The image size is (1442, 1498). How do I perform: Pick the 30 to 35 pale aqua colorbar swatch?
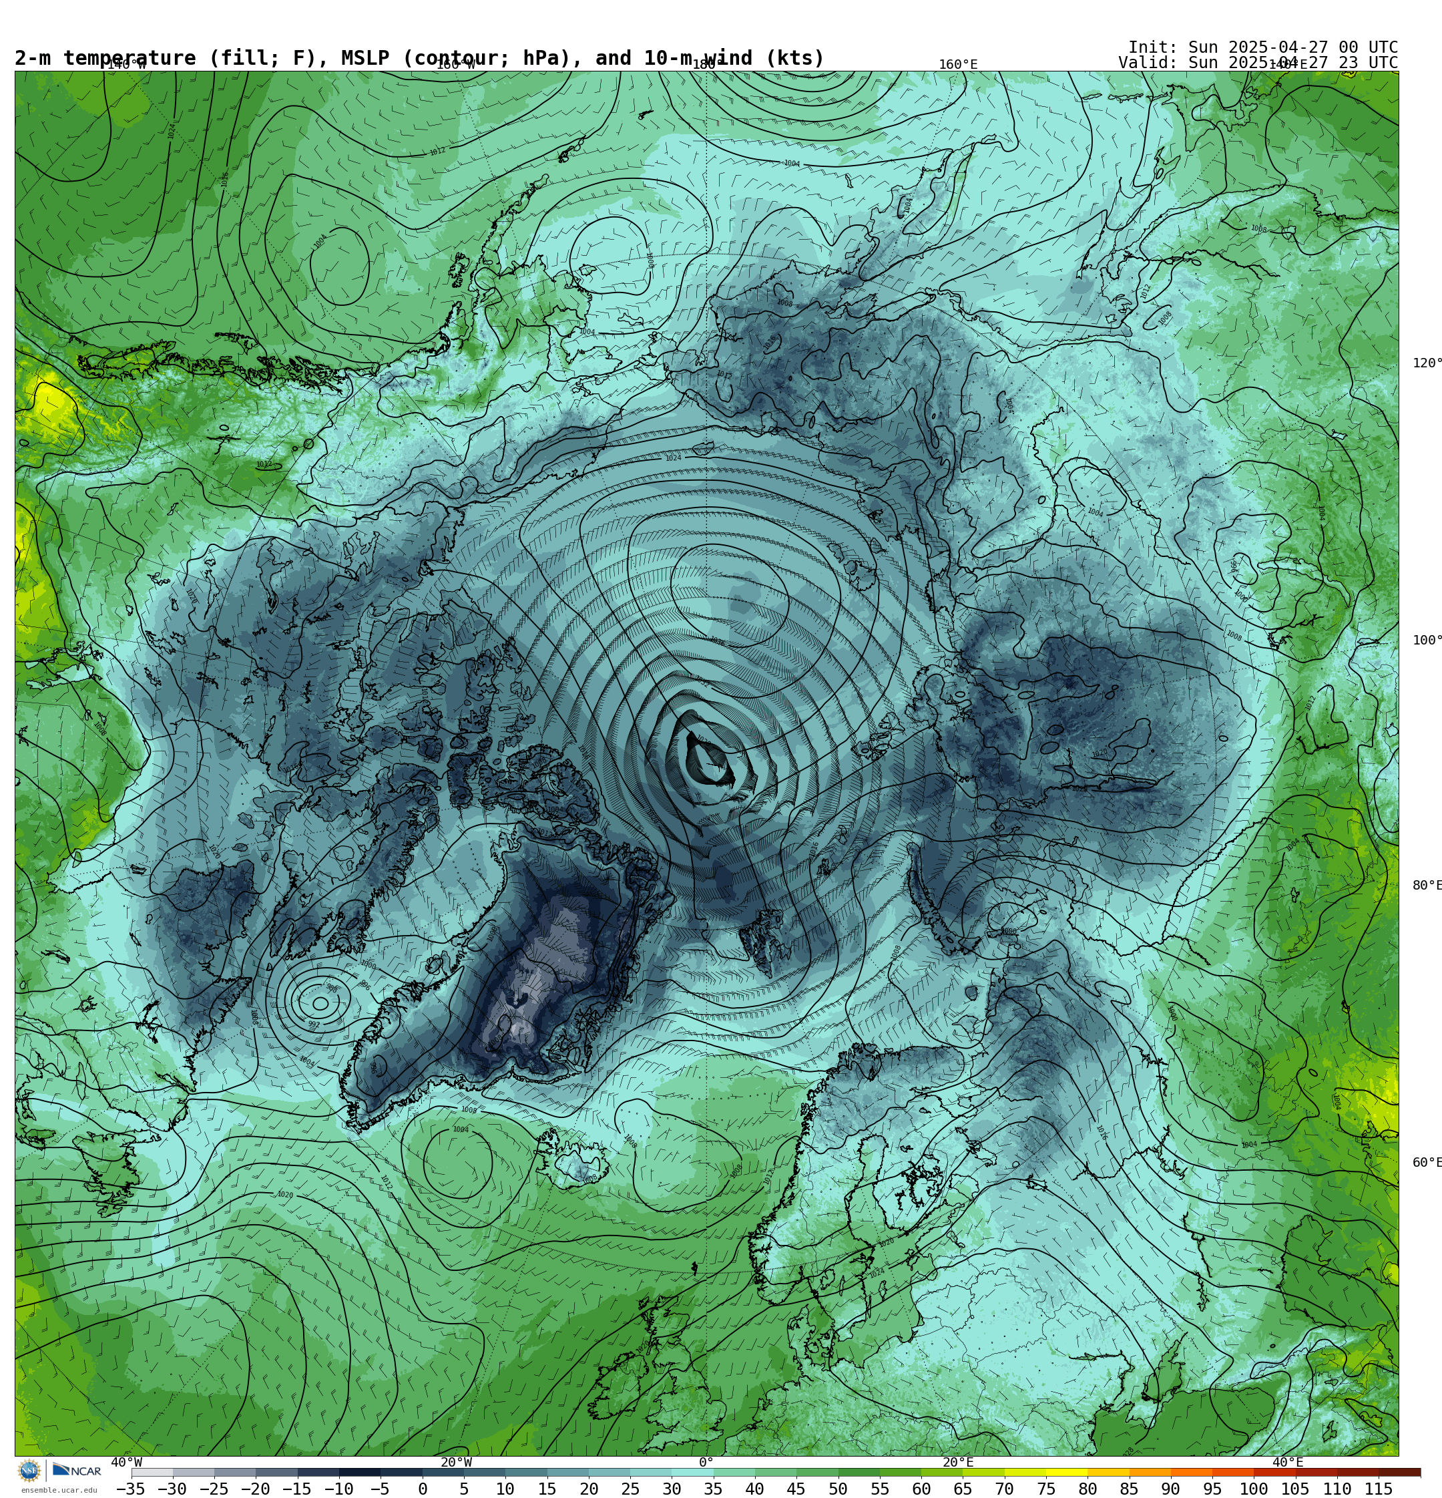pyautogui.click(x=692, y=1472)
